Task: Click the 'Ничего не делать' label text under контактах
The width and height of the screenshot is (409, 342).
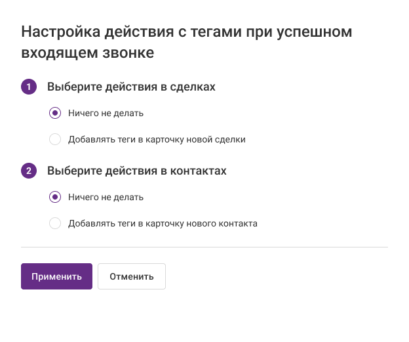Action: pos(106,197)
